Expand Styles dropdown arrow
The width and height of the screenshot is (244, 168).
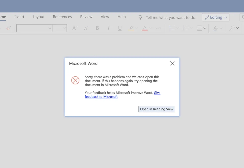[221, 28]
